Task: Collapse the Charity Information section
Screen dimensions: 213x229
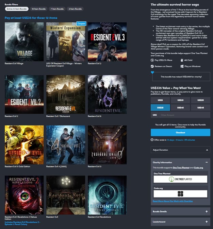Action: [207, 162]
